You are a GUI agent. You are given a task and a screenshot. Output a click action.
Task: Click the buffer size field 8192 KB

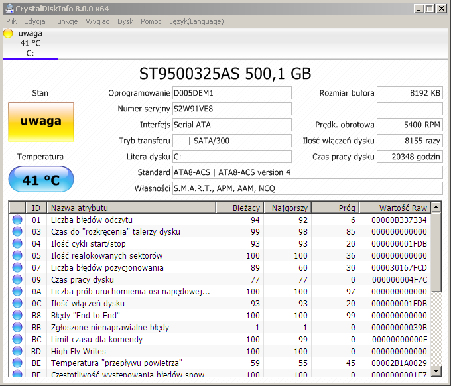410,93
